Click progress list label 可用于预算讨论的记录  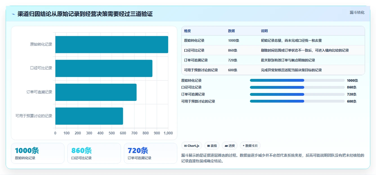198,101
